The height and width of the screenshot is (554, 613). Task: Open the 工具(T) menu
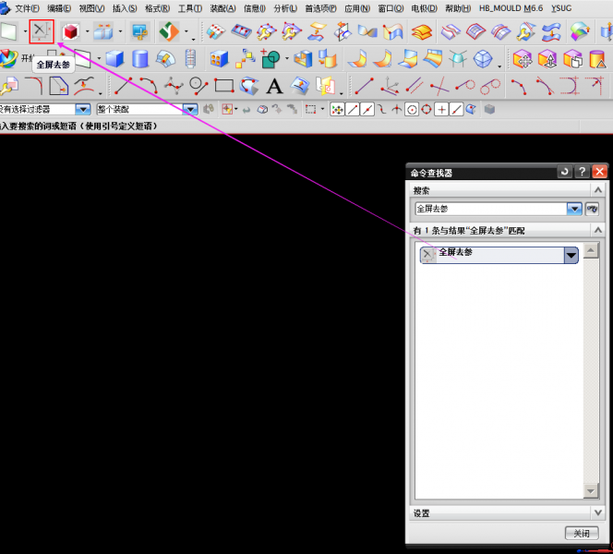pyautogui.click(x=190, y=8)
